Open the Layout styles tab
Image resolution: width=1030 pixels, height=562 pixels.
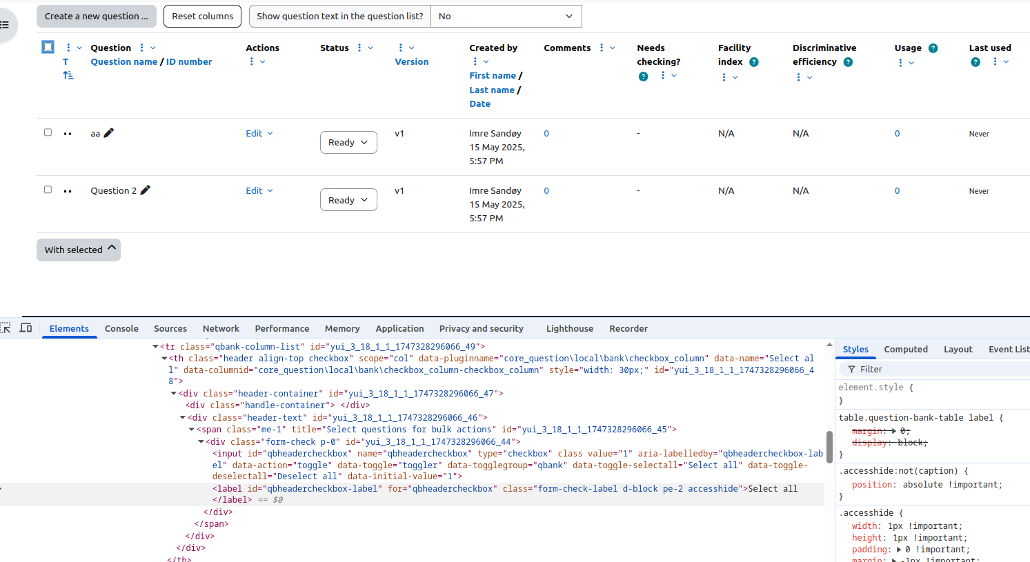[958, 349]
